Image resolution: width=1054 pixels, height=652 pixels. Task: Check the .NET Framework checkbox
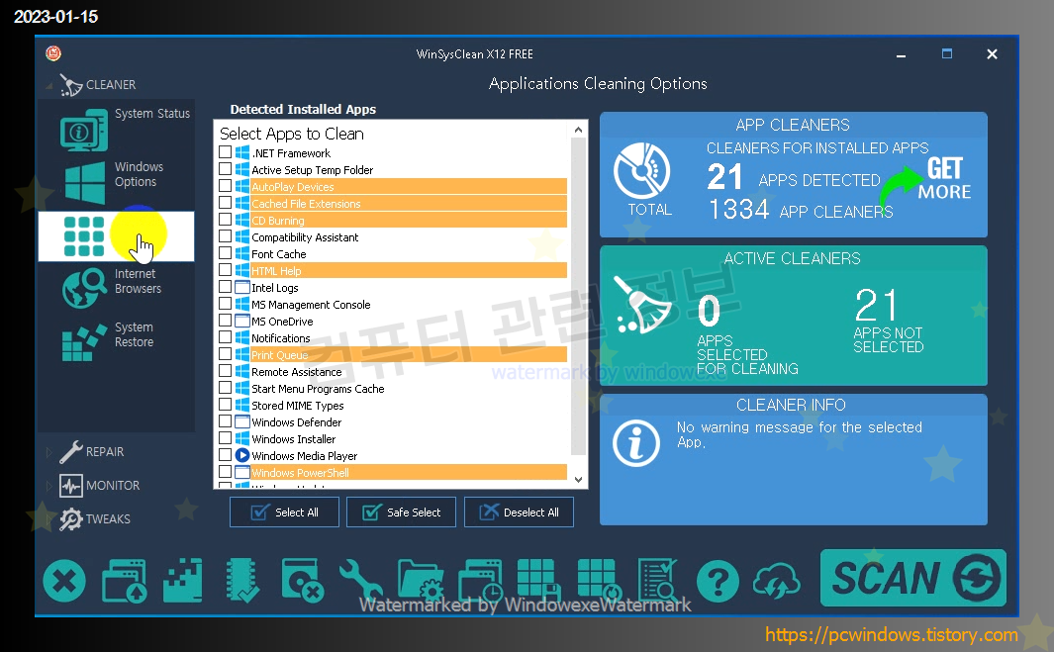(226, 152)
